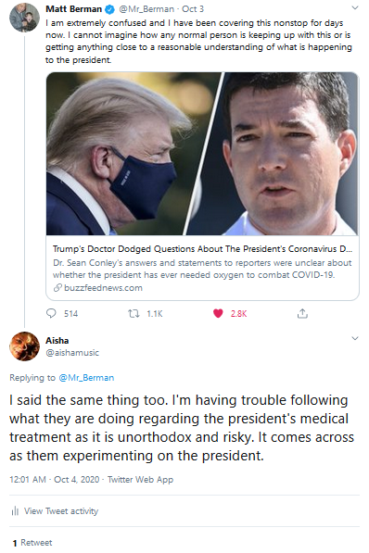Open Aisha's profile avatar
Image resolution: width=369 pixels, height=553 pixels.
[x=24, y=346]
